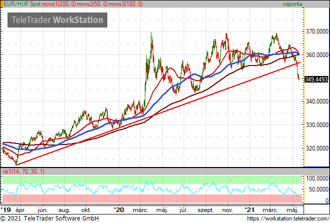Viewport: 330px width, 223px height.
Task: Click the © 2021 TeleTrader Software GmbH notice
Action: 49,218
